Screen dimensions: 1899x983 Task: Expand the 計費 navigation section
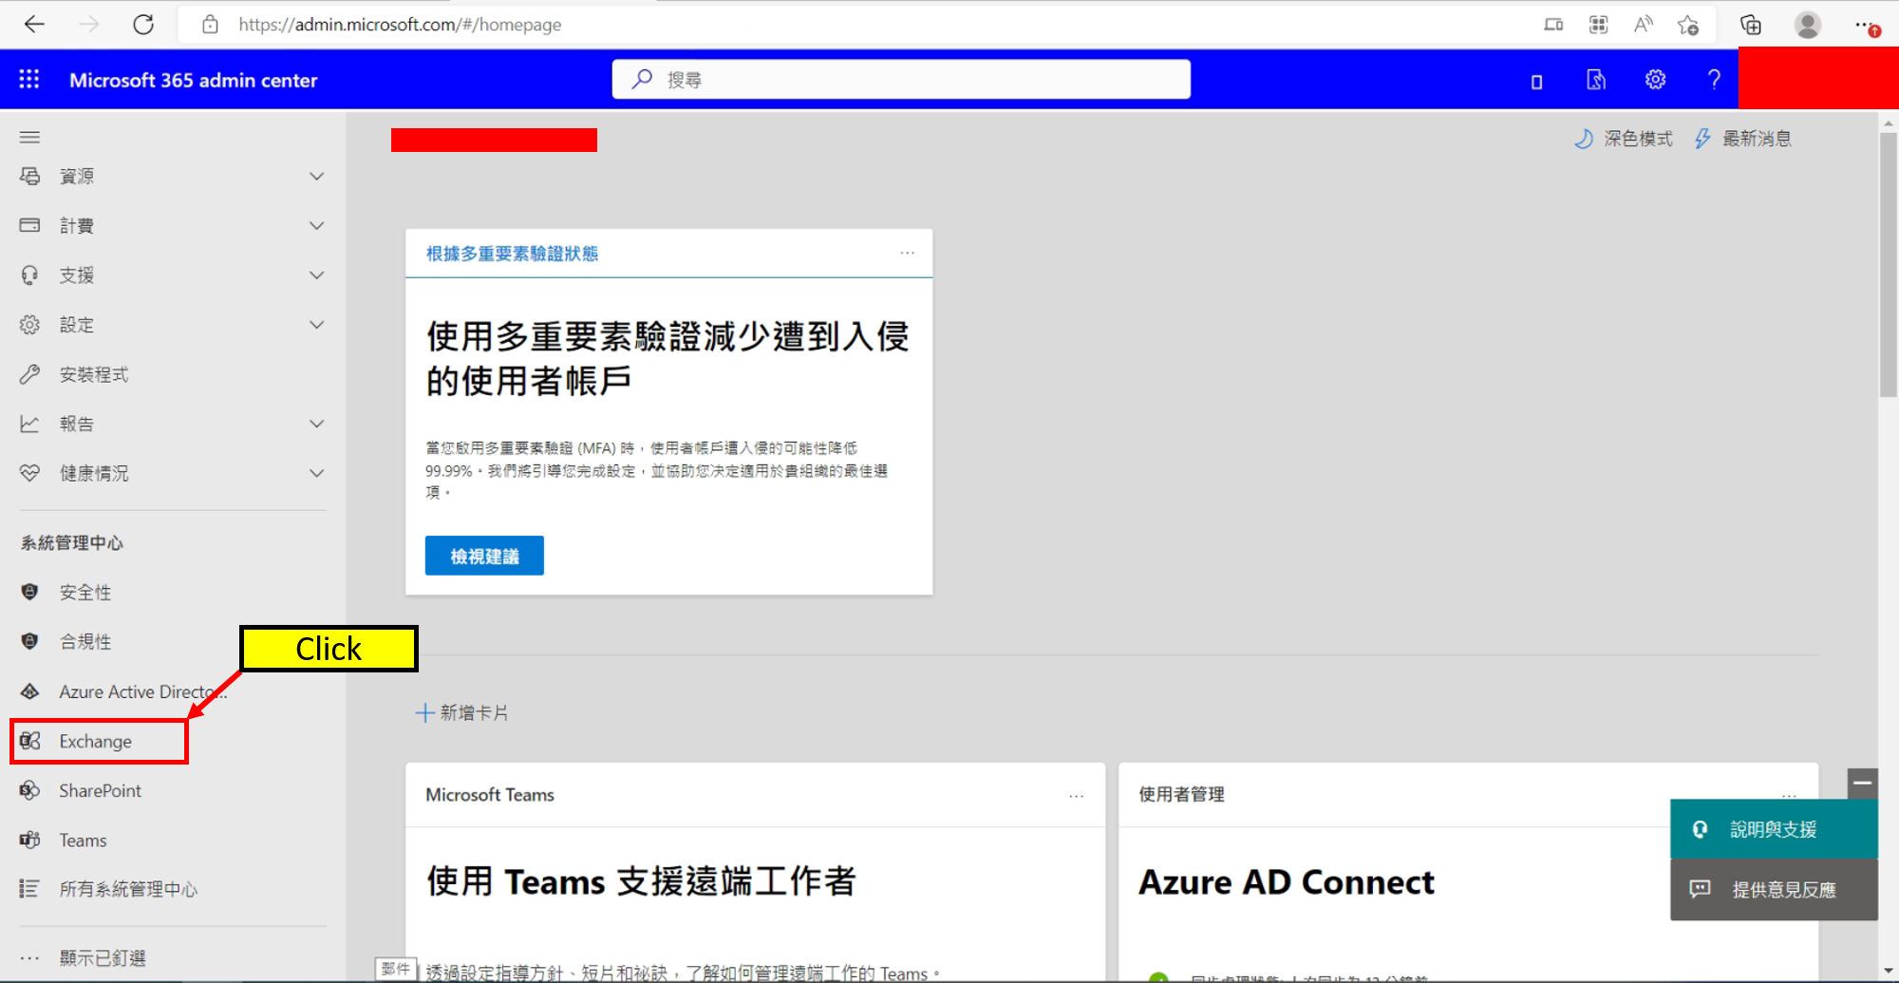80,225
